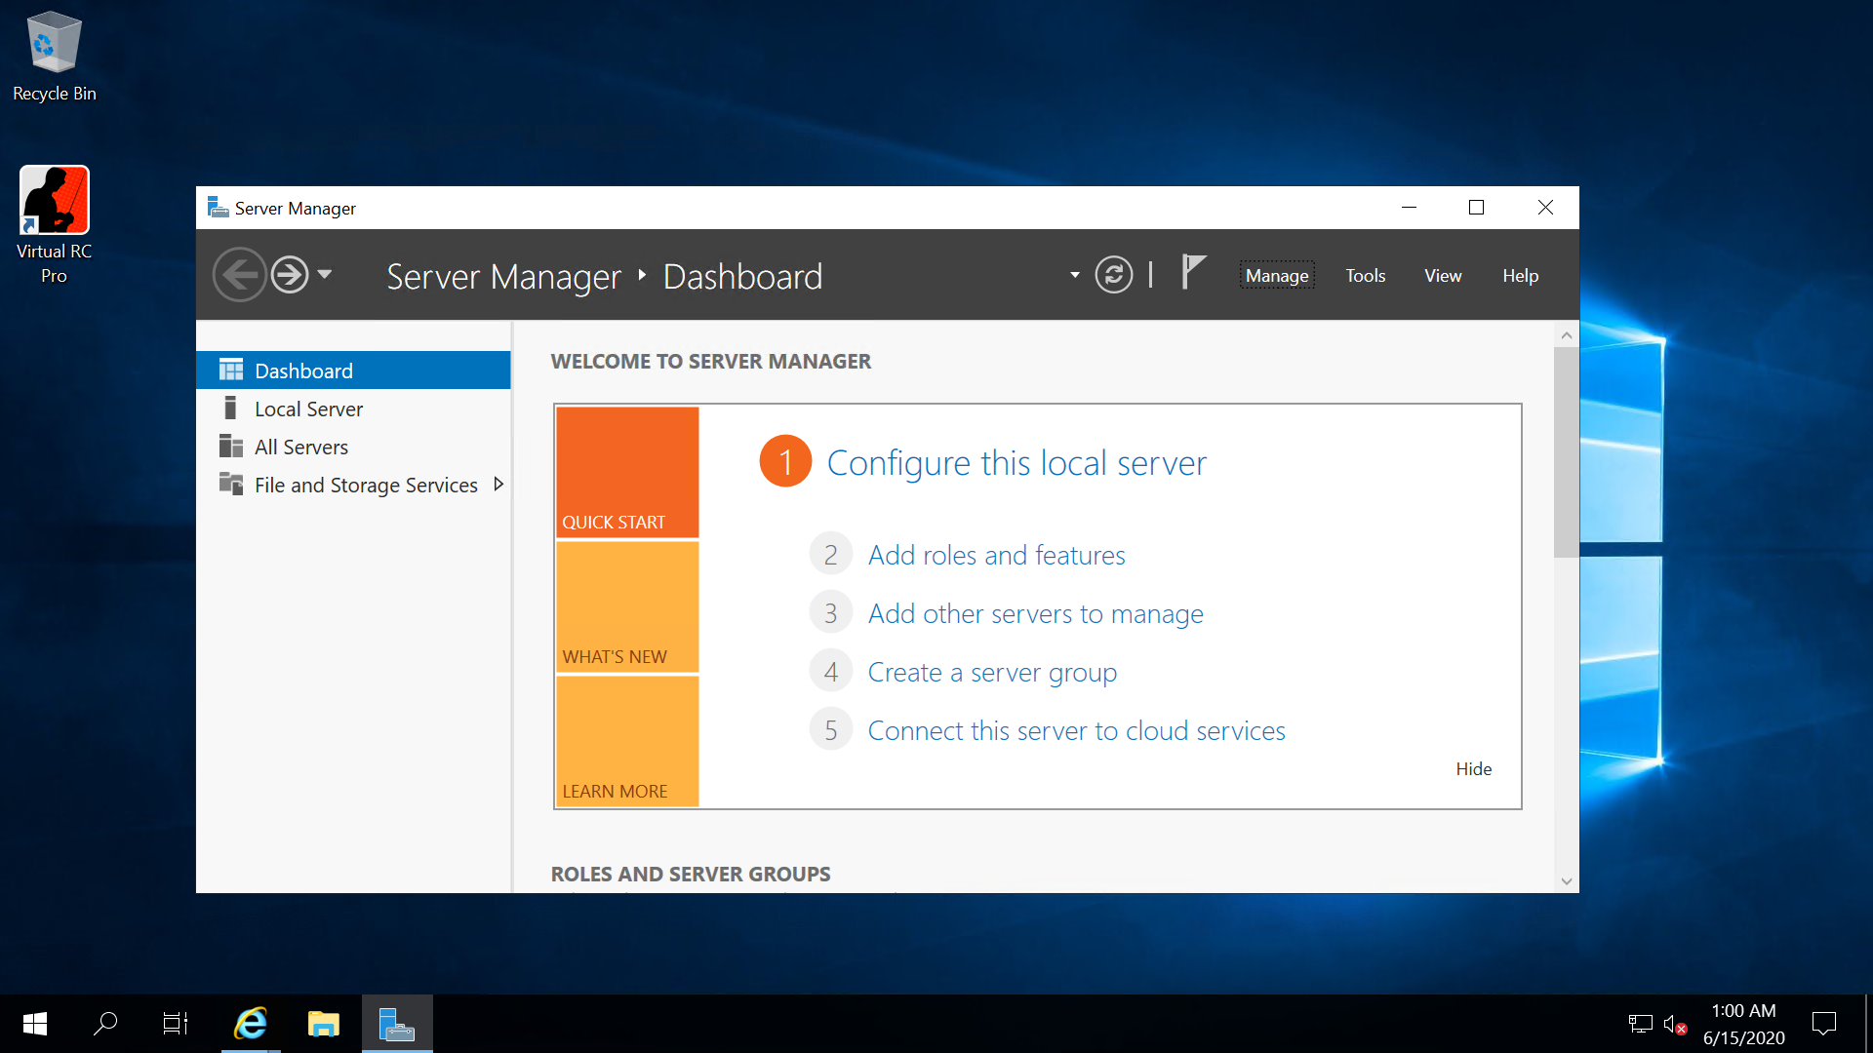Hide the welcome tile

click(x=1473, y=768)
